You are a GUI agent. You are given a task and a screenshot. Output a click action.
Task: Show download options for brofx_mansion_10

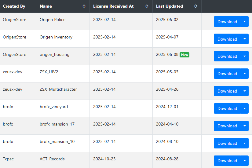pos(245,143)
